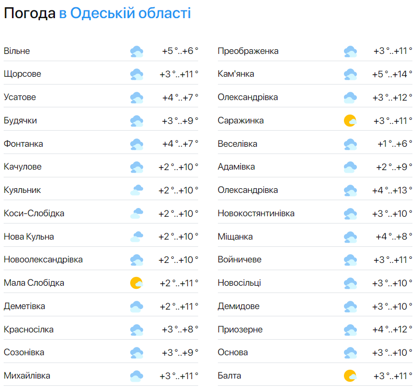
Task: Click the weather icon beside Веселівка
Action: 350,144
